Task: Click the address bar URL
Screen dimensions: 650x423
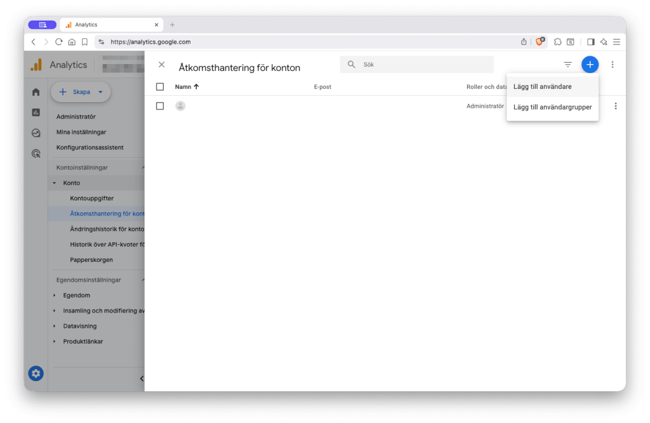Action: 150,42
